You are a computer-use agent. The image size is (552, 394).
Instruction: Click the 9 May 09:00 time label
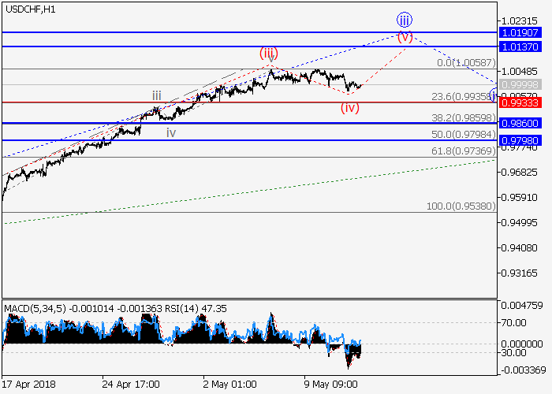pos(332,385)
